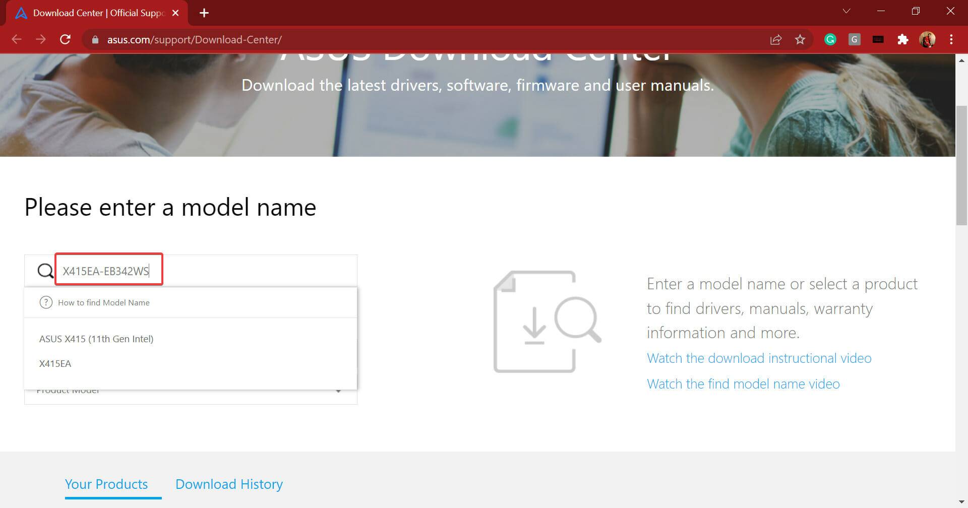The height and width of the screenshot is (508, 968).
Task: Open the Extensions puzzle piece menu
Action: coord(902,39)
